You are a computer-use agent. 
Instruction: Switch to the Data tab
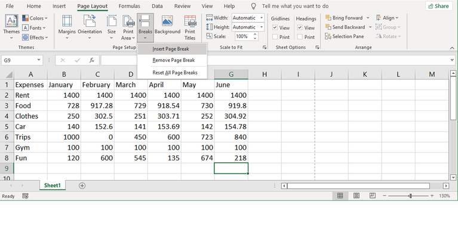pos(157,6)
